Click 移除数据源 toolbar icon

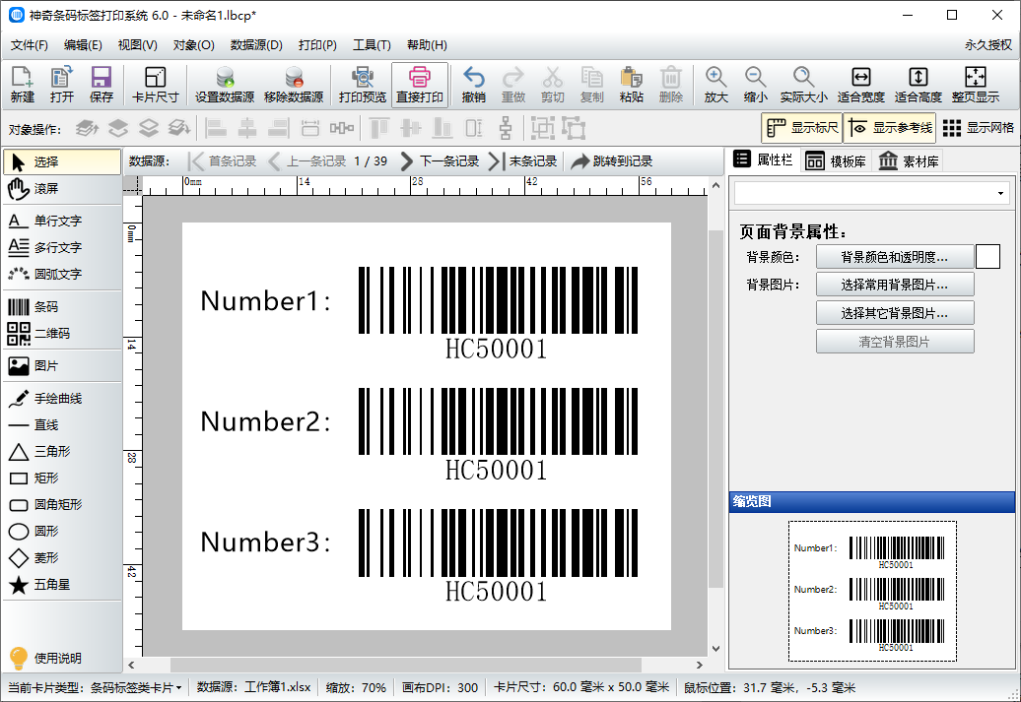(x=294, y=84)
